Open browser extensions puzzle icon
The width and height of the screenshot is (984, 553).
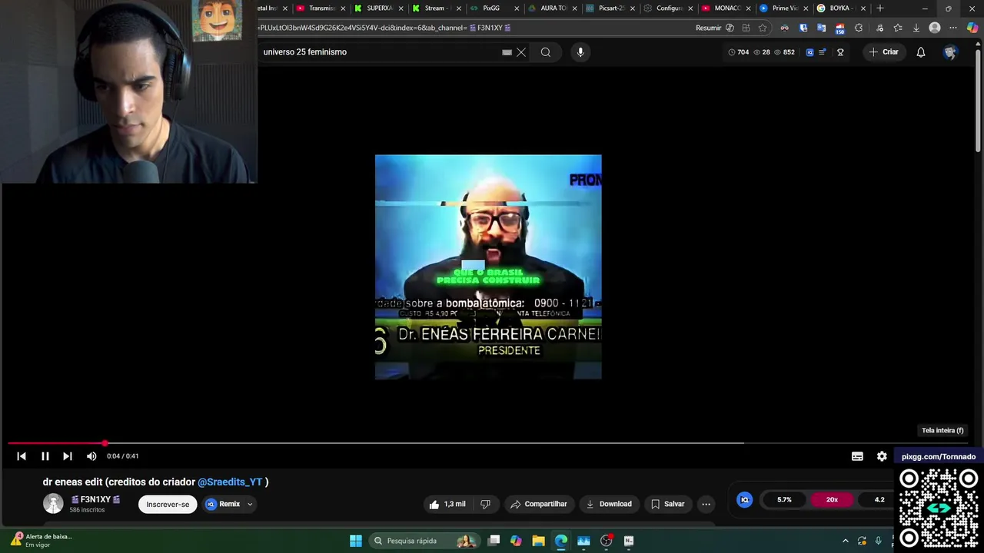point(859,28)
